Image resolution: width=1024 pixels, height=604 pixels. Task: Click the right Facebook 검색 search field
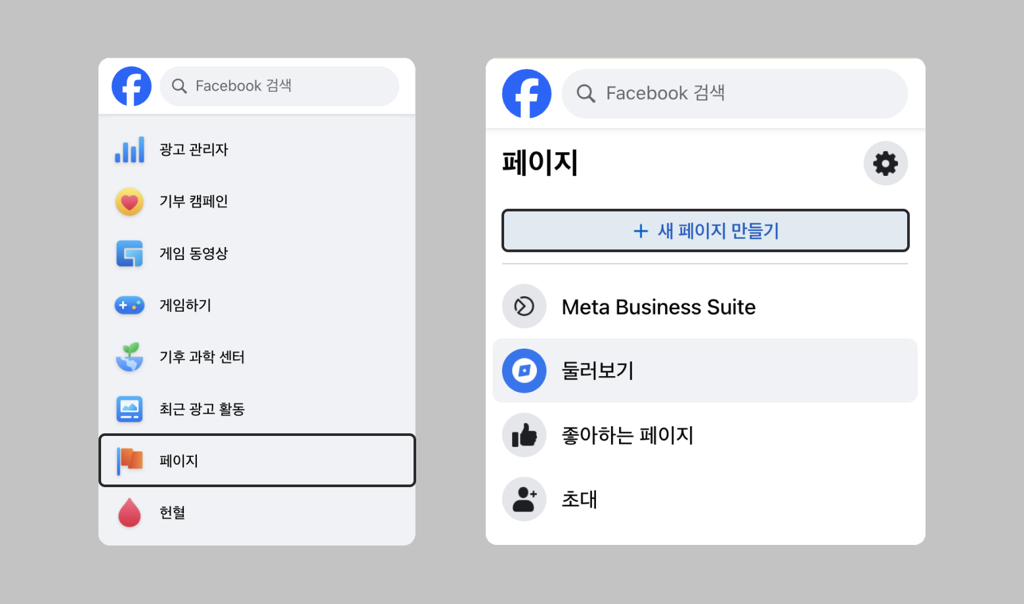[x=735, y=94]
